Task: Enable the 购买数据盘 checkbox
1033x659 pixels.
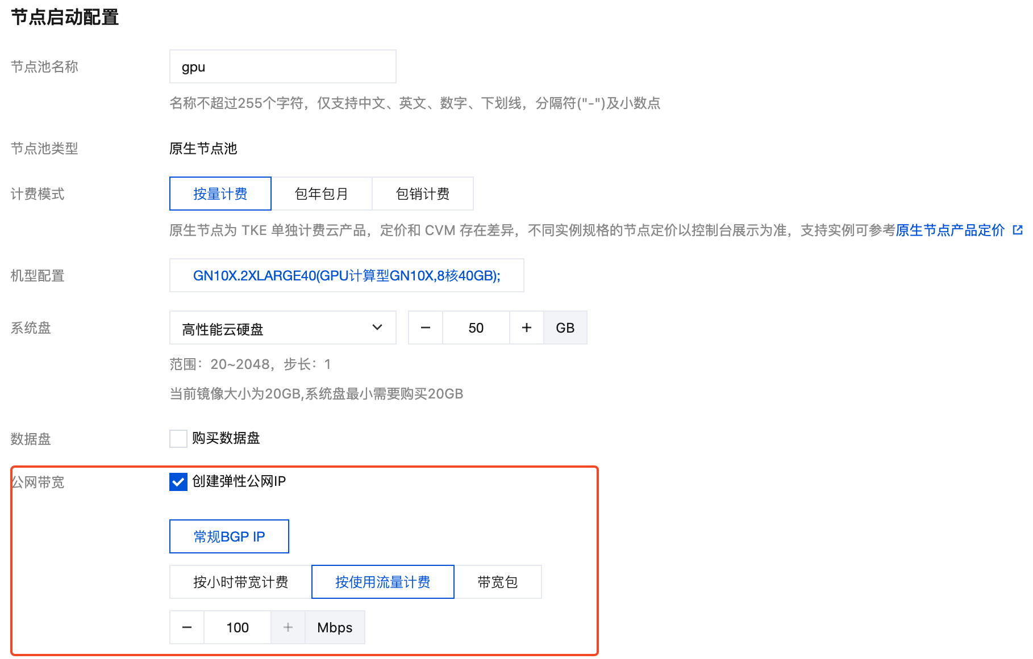Action: click(x=178, y=438)
